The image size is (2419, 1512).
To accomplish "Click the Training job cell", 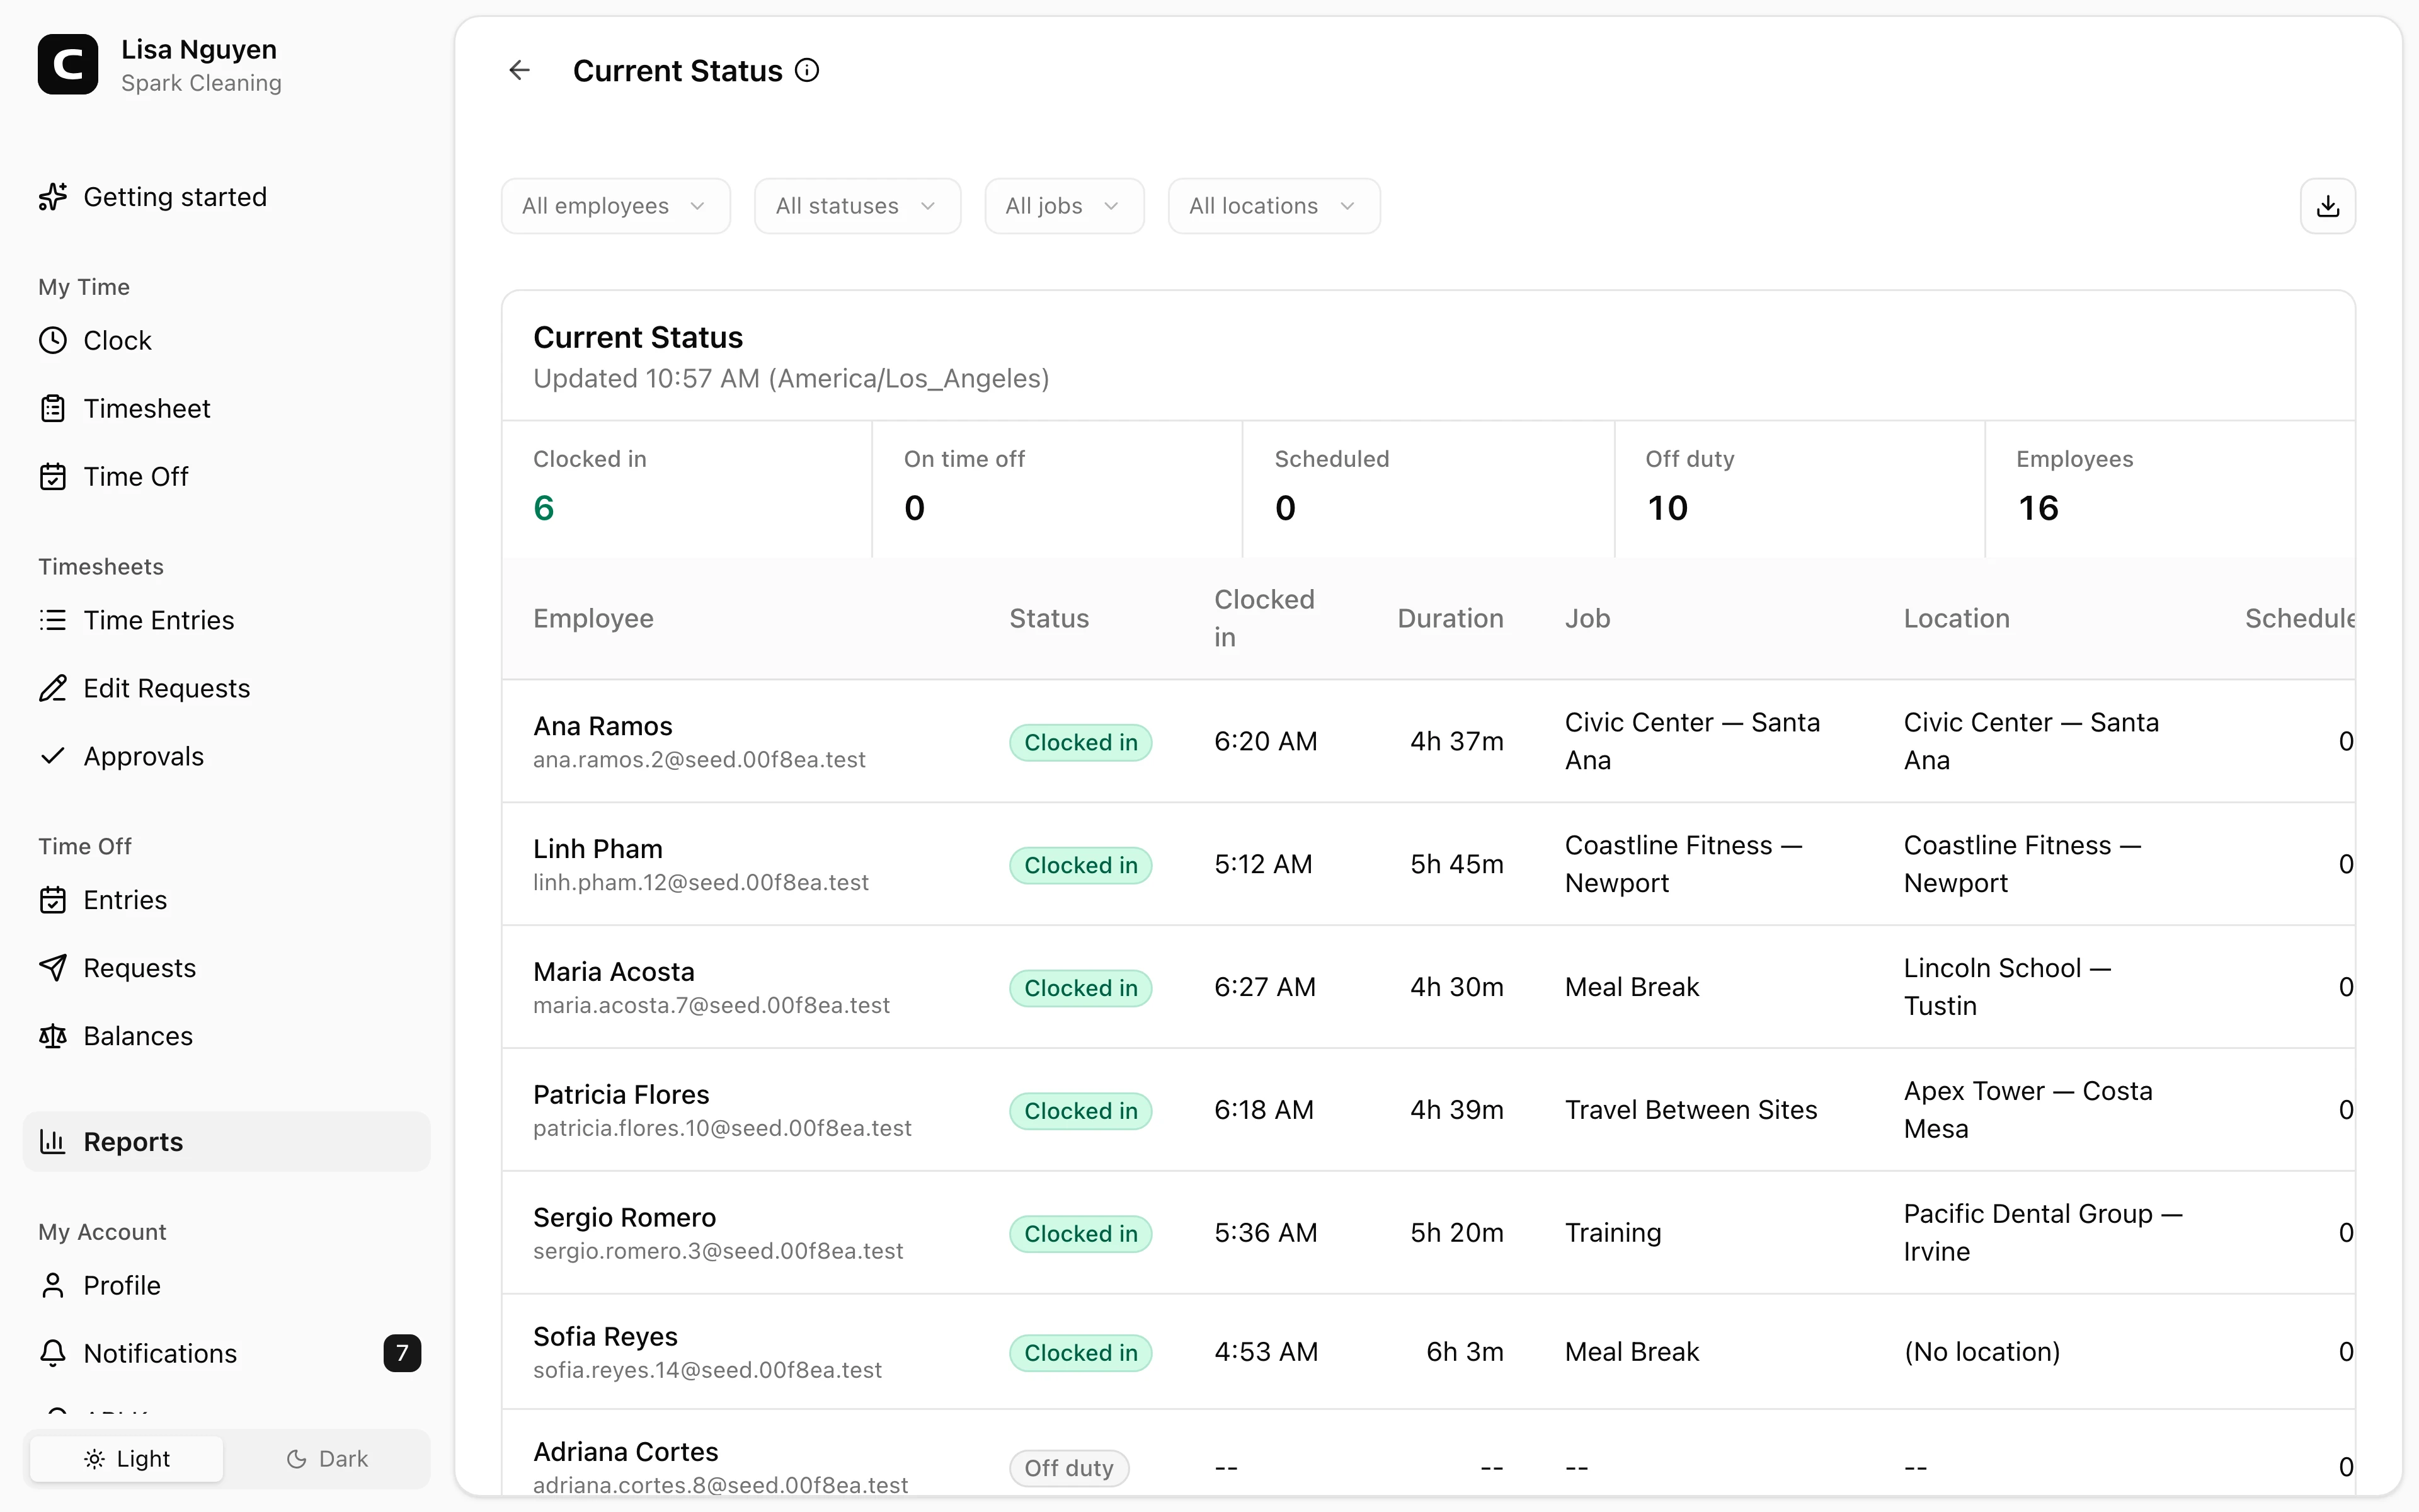I will click(1613, 1233).
